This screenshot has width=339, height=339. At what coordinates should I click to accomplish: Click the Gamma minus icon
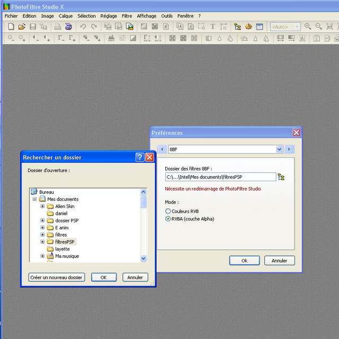[x=61, y=38]
